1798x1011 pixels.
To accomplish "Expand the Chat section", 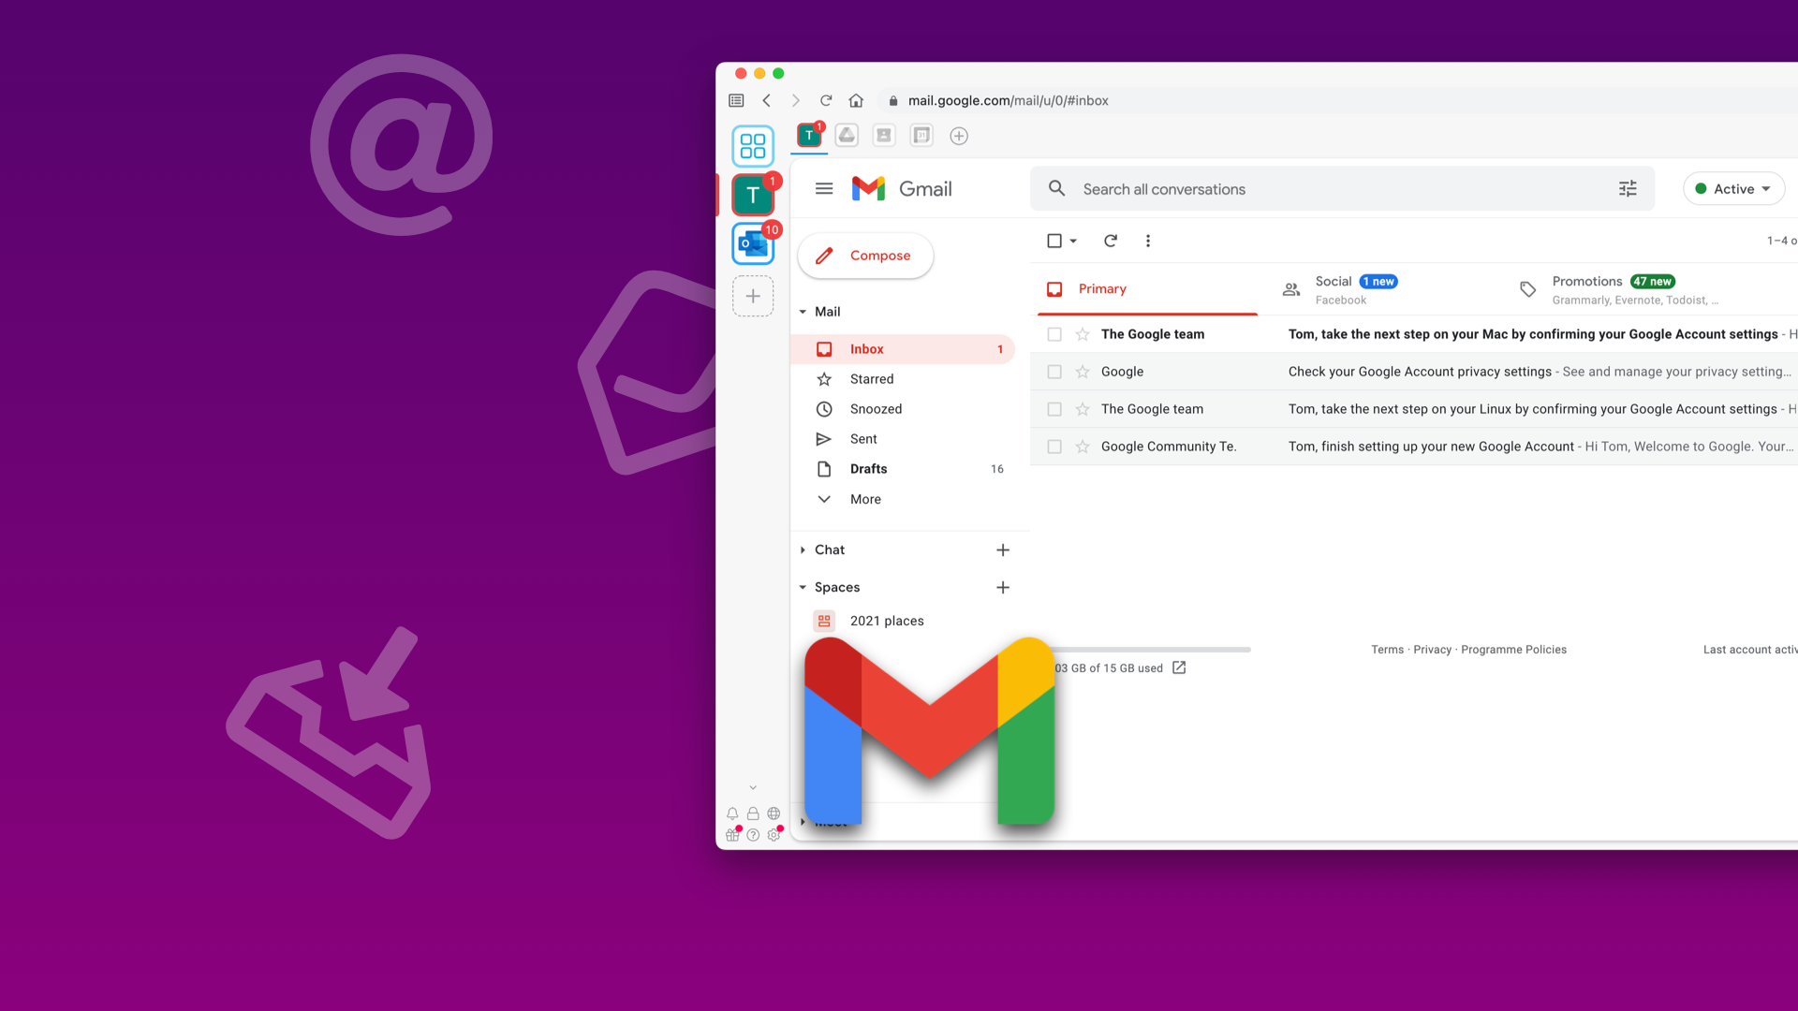I will [x=802, y=549].
